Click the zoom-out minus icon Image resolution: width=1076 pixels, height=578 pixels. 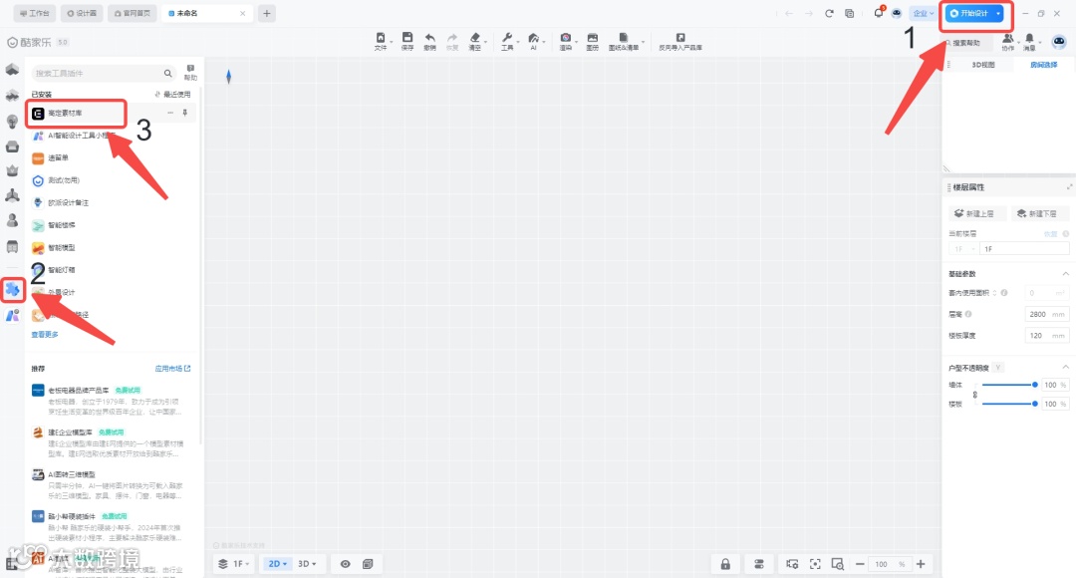pos(860,564)
